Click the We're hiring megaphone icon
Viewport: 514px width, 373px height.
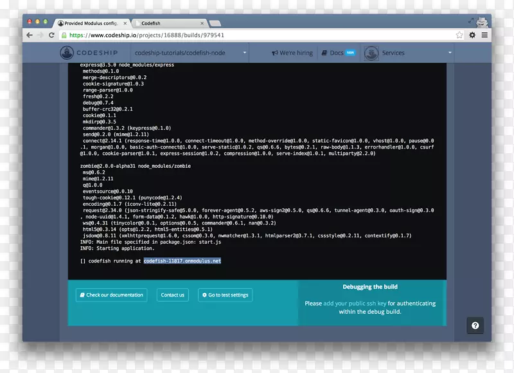point(274,53)
